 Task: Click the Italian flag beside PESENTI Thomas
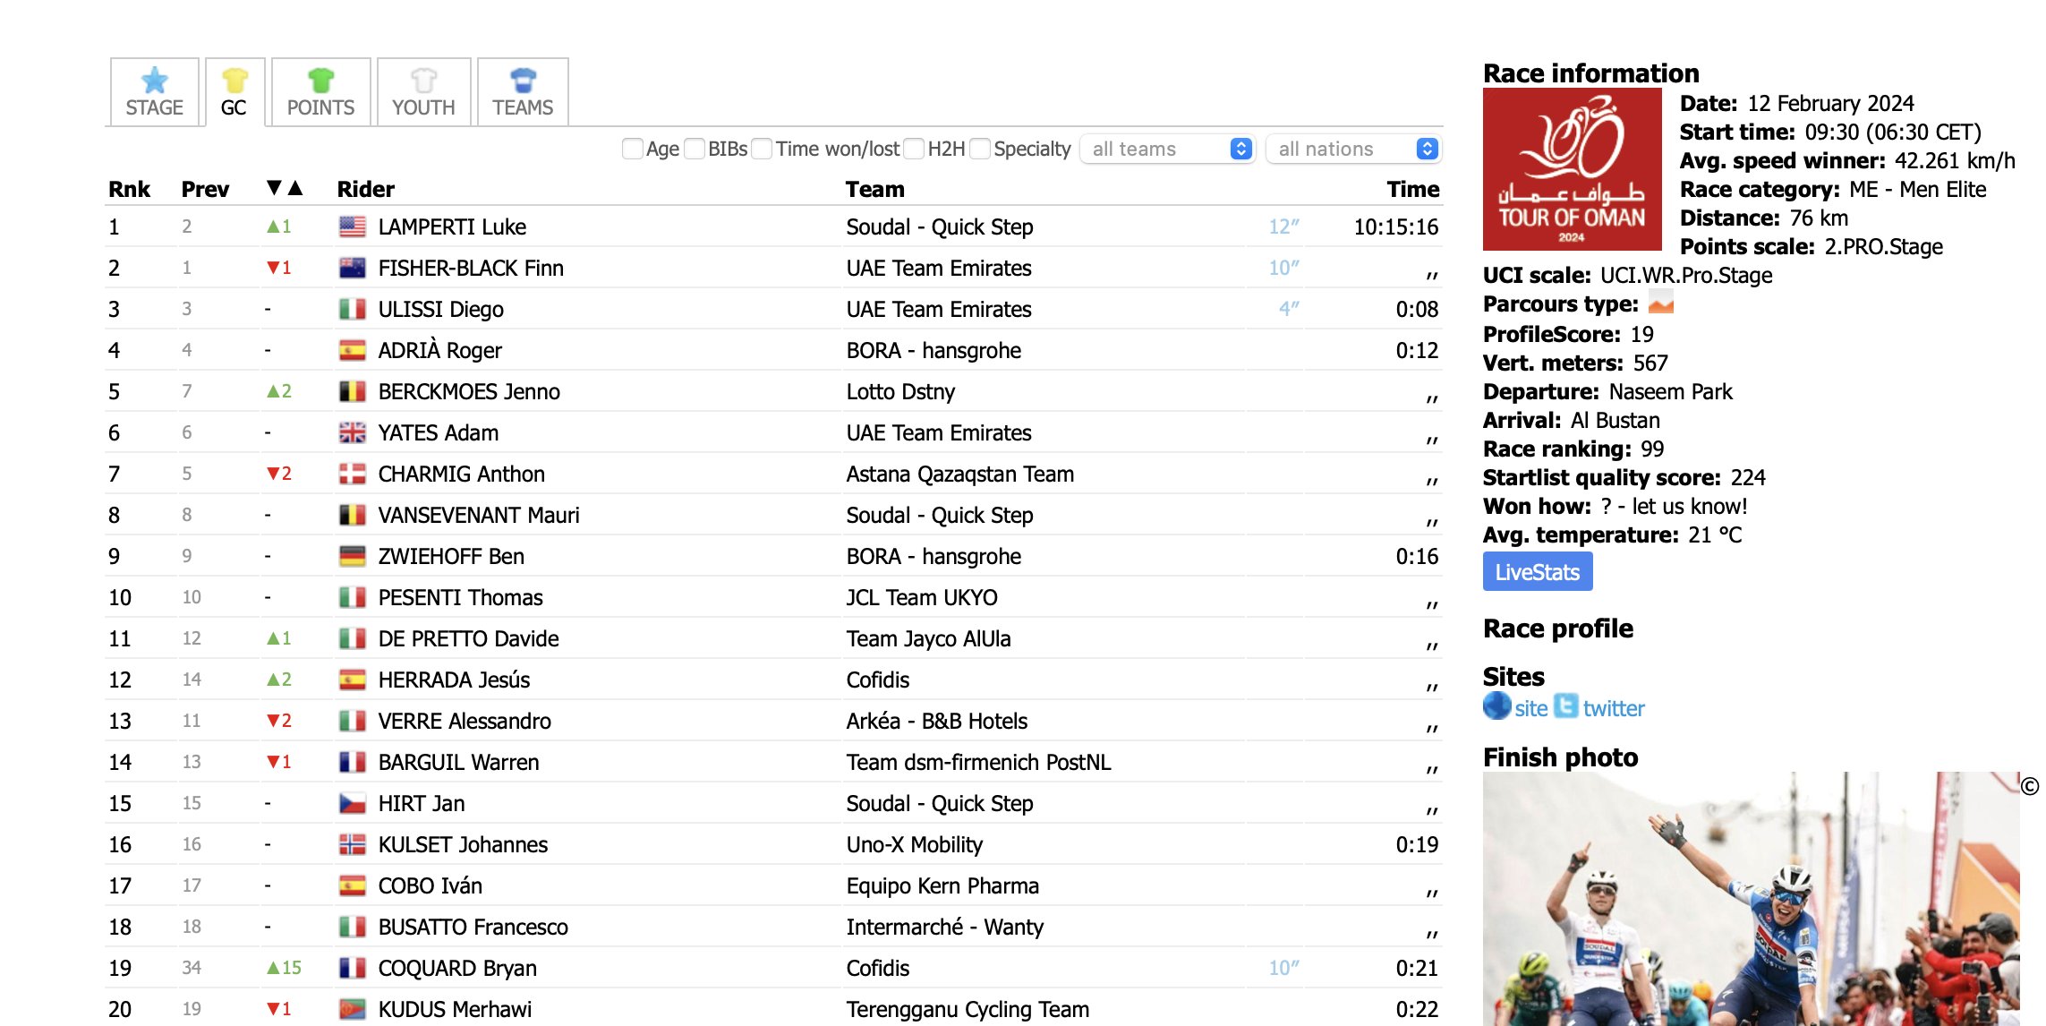[353, 597]
